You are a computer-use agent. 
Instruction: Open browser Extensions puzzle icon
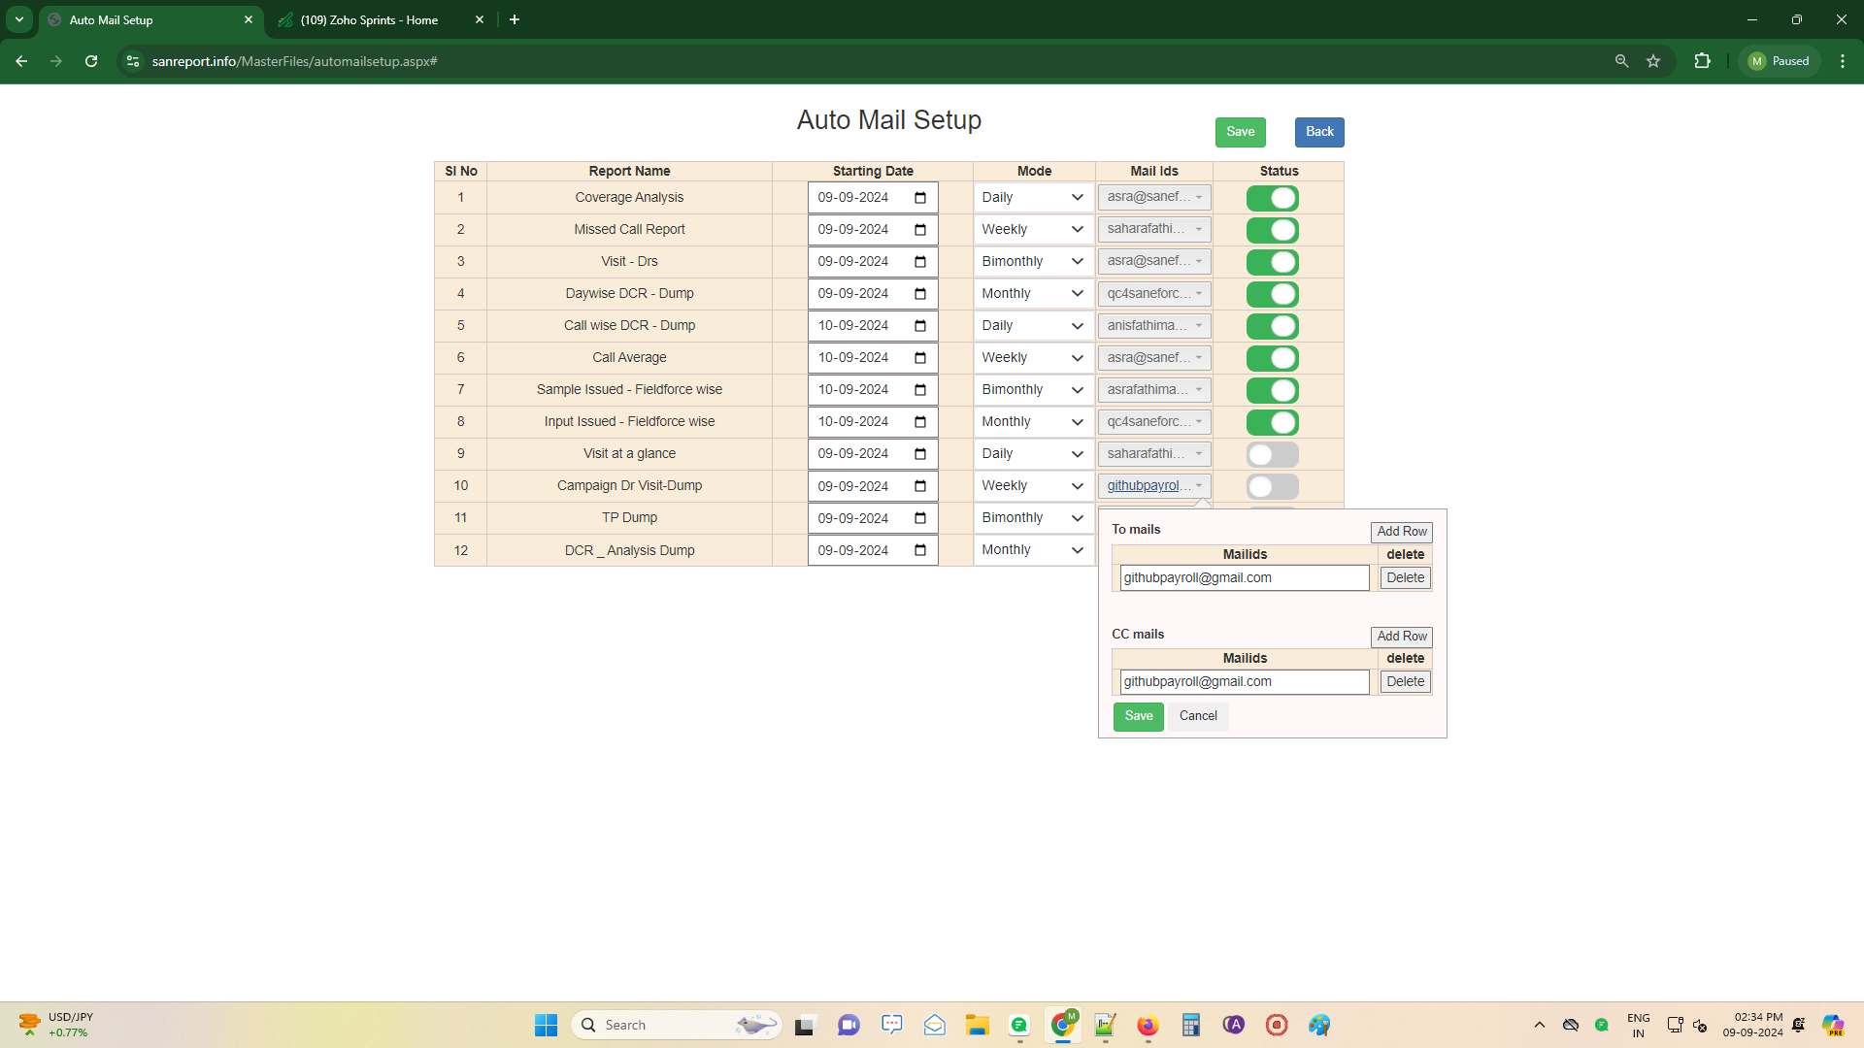[1702, 61]
